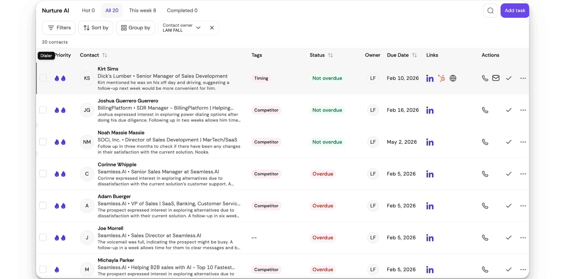Switch to the This week tab

[142, 10]
